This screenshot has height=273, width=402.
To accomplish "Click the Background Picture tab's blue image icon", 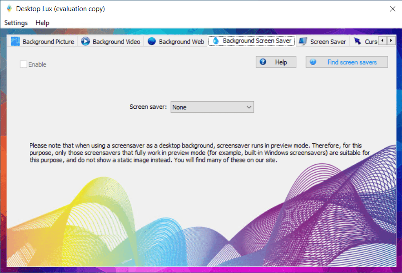I will click(16, 41).
